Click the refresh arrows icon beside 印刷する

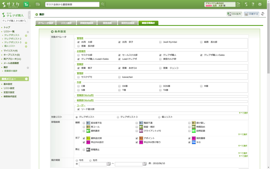point(262,14)
